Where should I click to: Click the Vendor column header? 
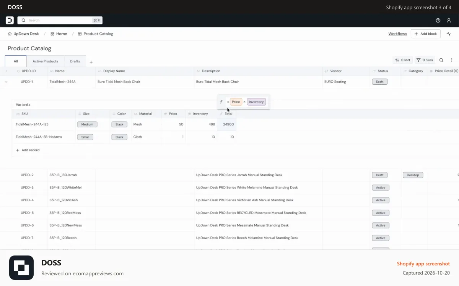[346, 71]
